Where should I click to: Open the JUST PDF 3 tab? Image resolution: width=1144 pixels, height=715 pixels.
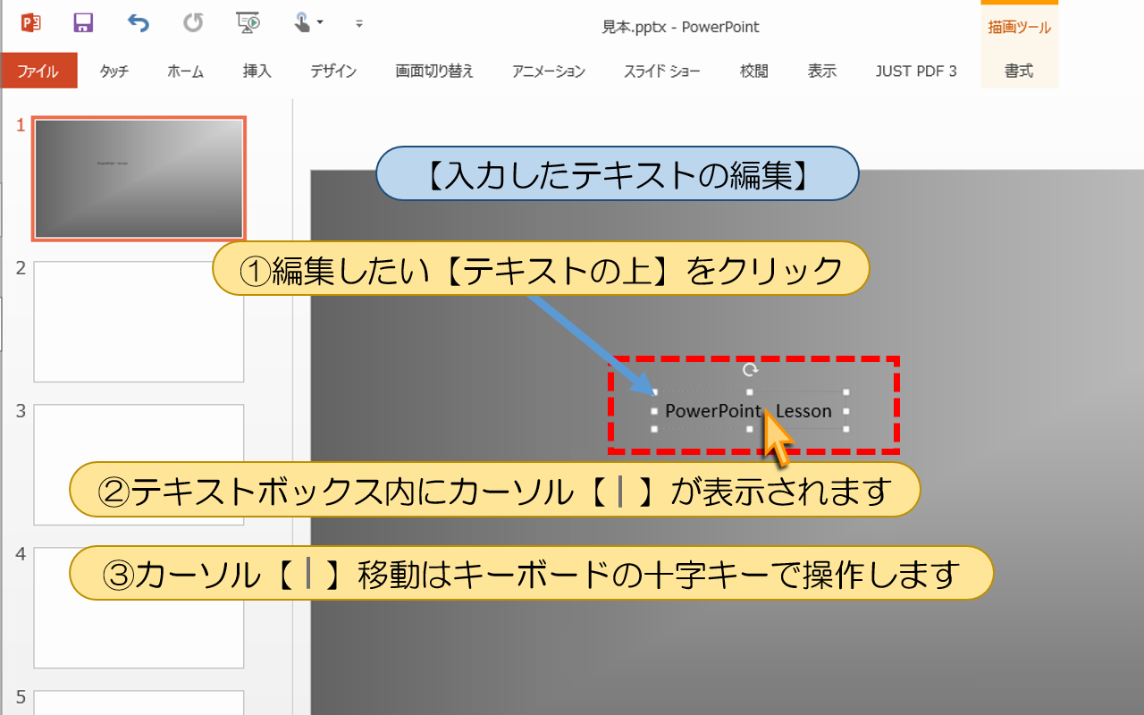pos(916,71)
